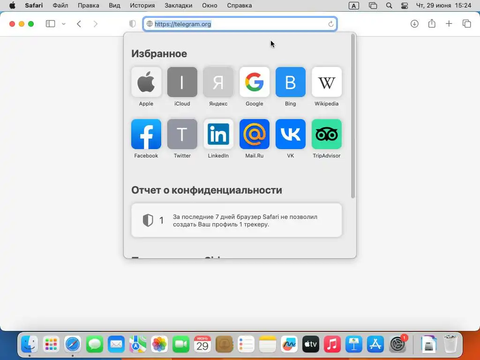Open Contacts from the Dock
The width and height of the screenshot is (480, 360).
click(x=225, y=345)
